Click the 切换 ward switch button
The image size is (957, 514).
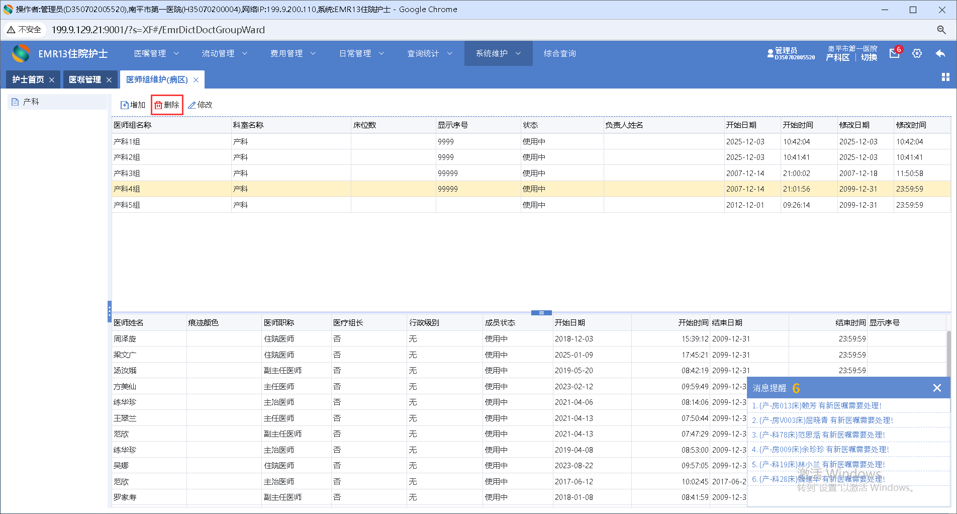pyautogui.click(x=869, y=57)
